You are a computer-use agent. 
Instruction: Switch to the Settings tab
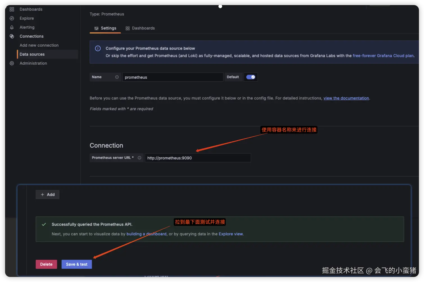[x=105, y=28]
